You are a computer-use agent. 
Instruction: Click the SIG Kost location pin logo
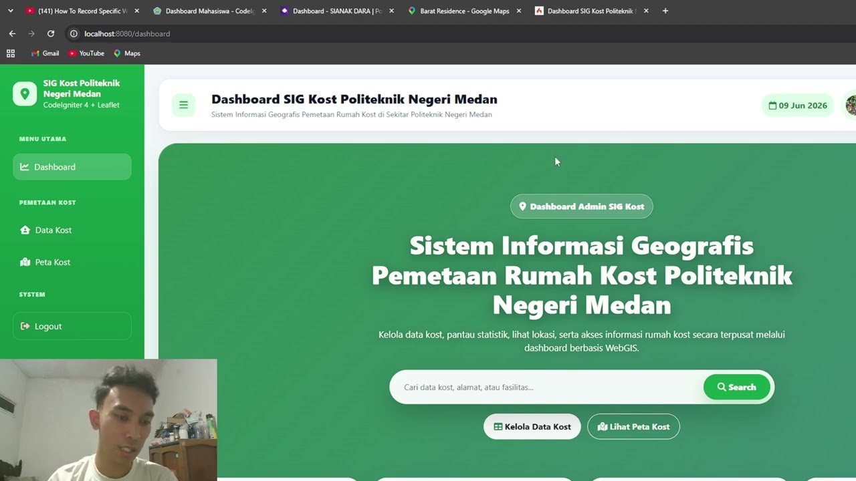pyautogui.click(x=25, y=94)
